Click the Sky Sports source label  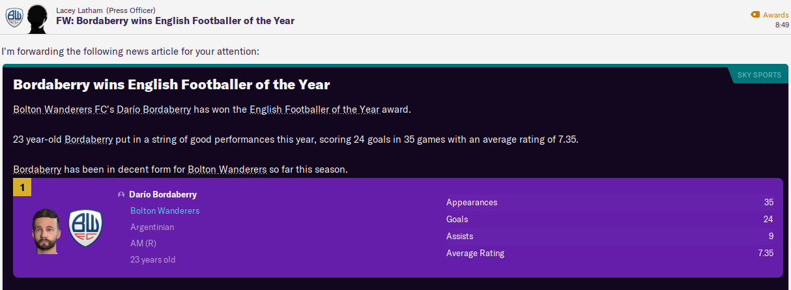pos(759,75)
